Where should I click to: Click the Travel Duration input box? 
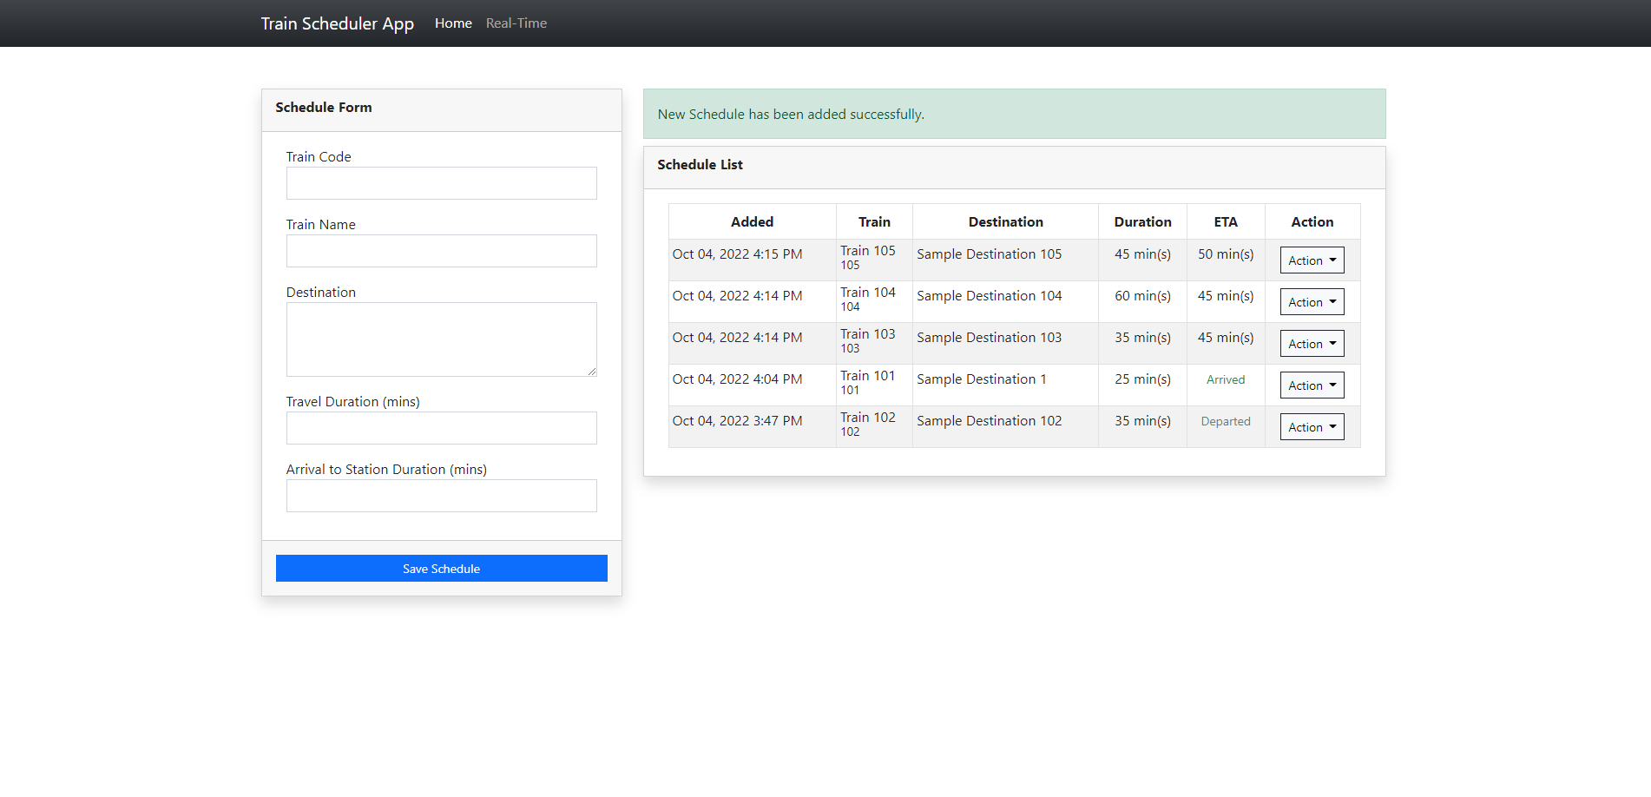441,428
